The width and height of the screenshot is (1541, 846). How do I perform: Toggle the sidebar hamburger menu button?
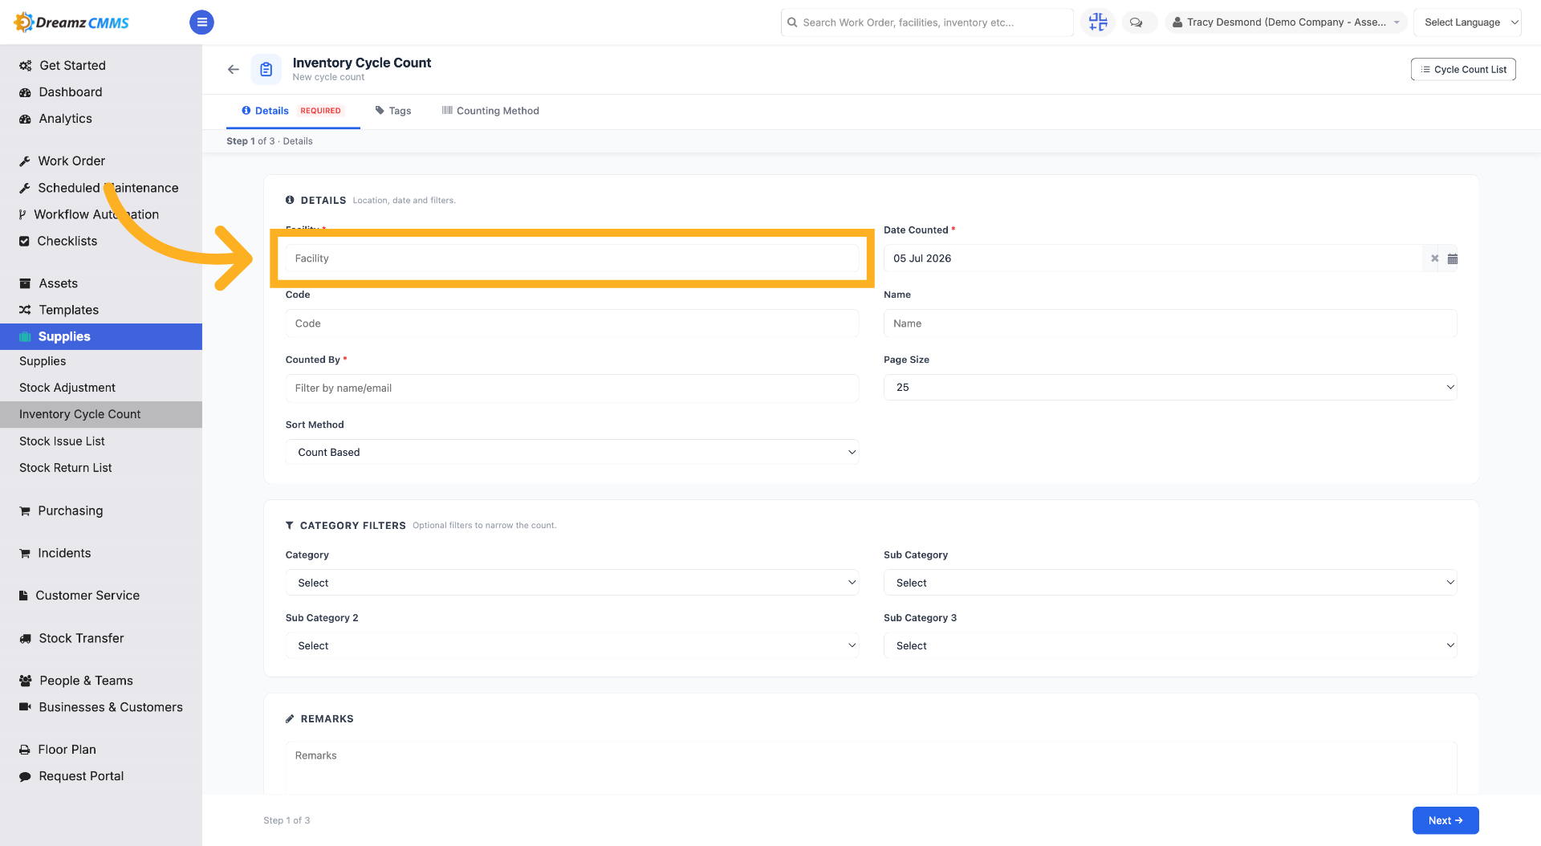click(201, 22)
